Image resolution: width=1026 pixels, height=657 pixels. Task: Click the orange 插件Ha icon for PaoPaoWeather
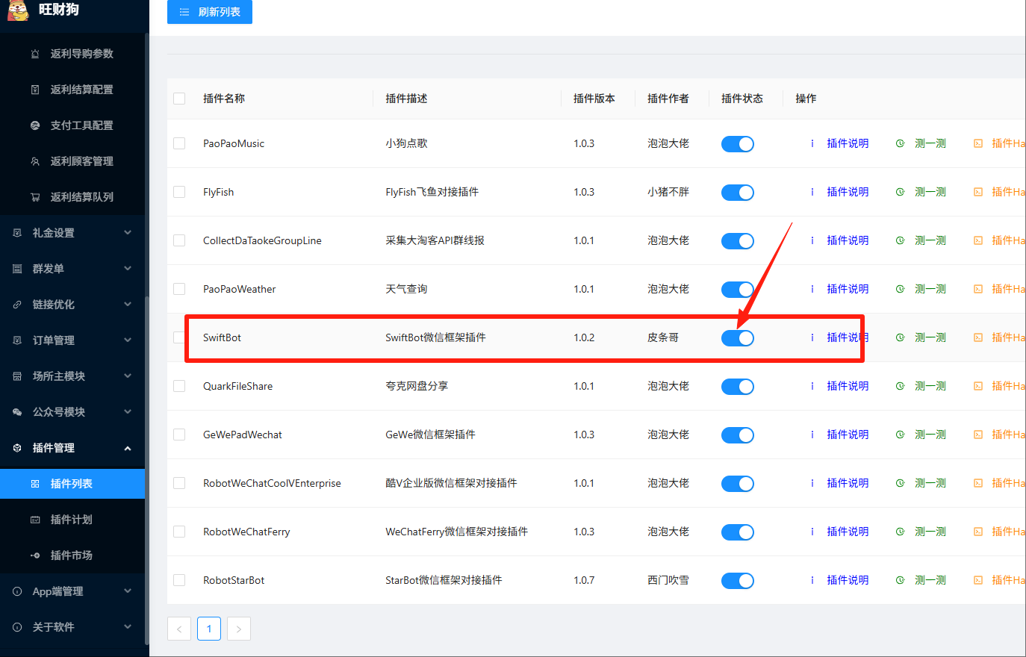978,289
